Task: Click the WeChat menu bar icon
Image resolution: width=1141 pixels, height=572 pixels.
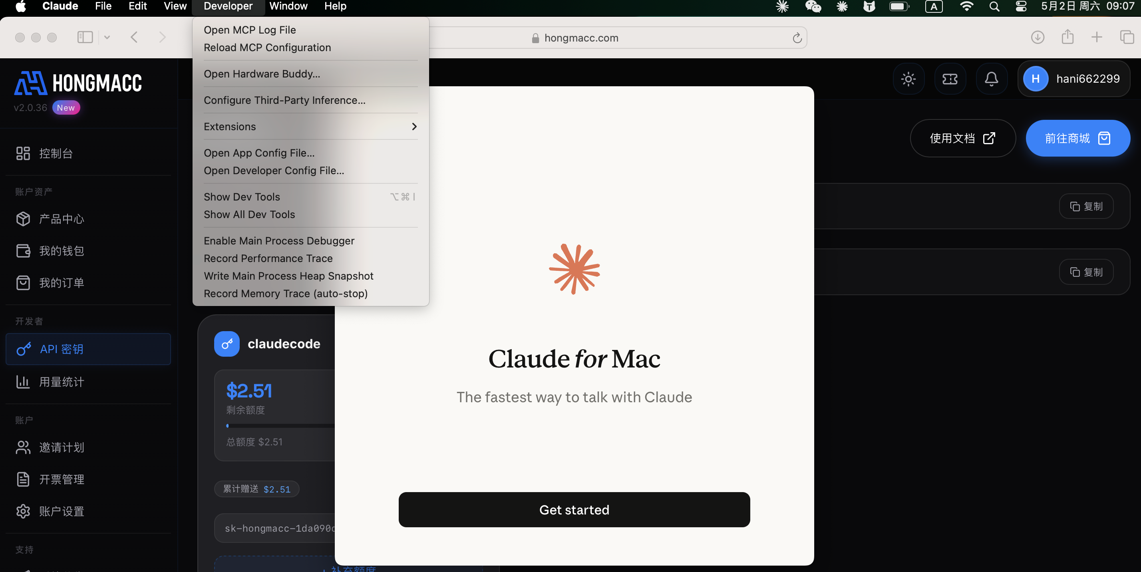Action: click(813, 6)
